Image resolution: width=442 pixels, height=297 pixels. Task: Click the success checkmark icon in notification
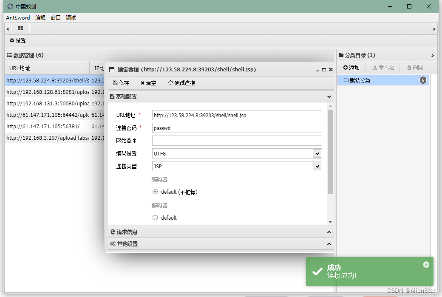(x=317, y=272)
